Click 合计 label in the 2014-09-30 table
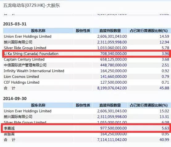This screenshot has width=171, height=147. click(x=10, y=140)
